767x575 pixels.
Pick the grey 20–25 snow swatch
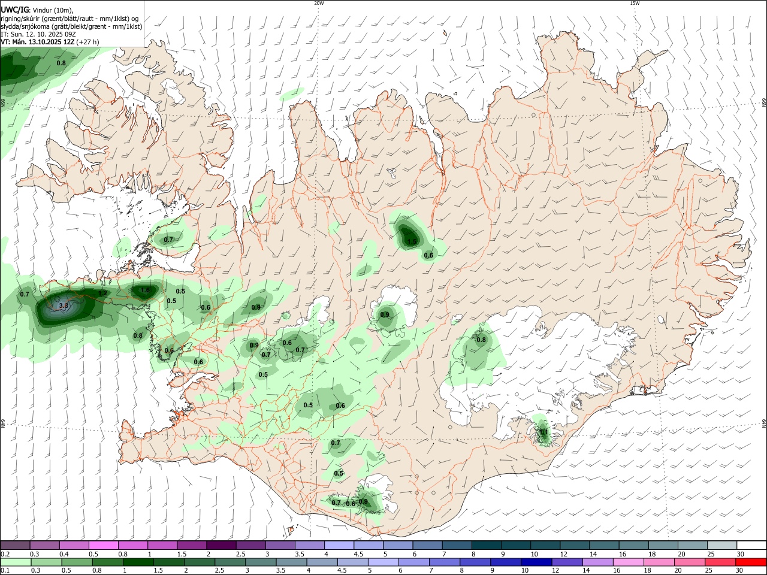(691, 546)
